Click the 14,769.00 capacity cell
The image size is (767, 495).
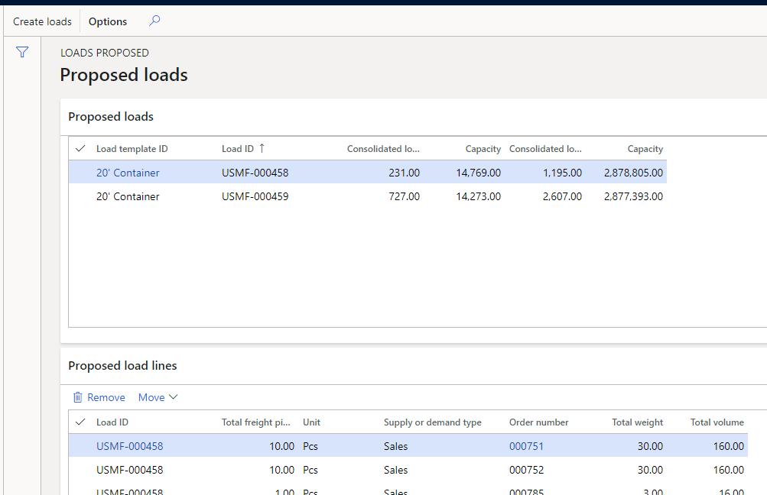pos(479,173)
